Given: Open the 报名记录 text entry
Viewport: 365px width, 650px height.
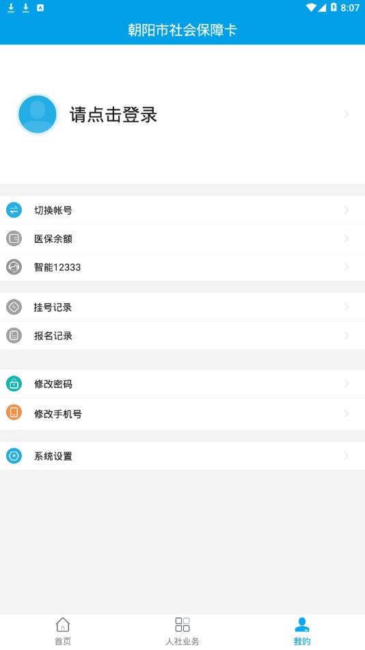Looking at the screenshot, I should (x=53, y=336).
